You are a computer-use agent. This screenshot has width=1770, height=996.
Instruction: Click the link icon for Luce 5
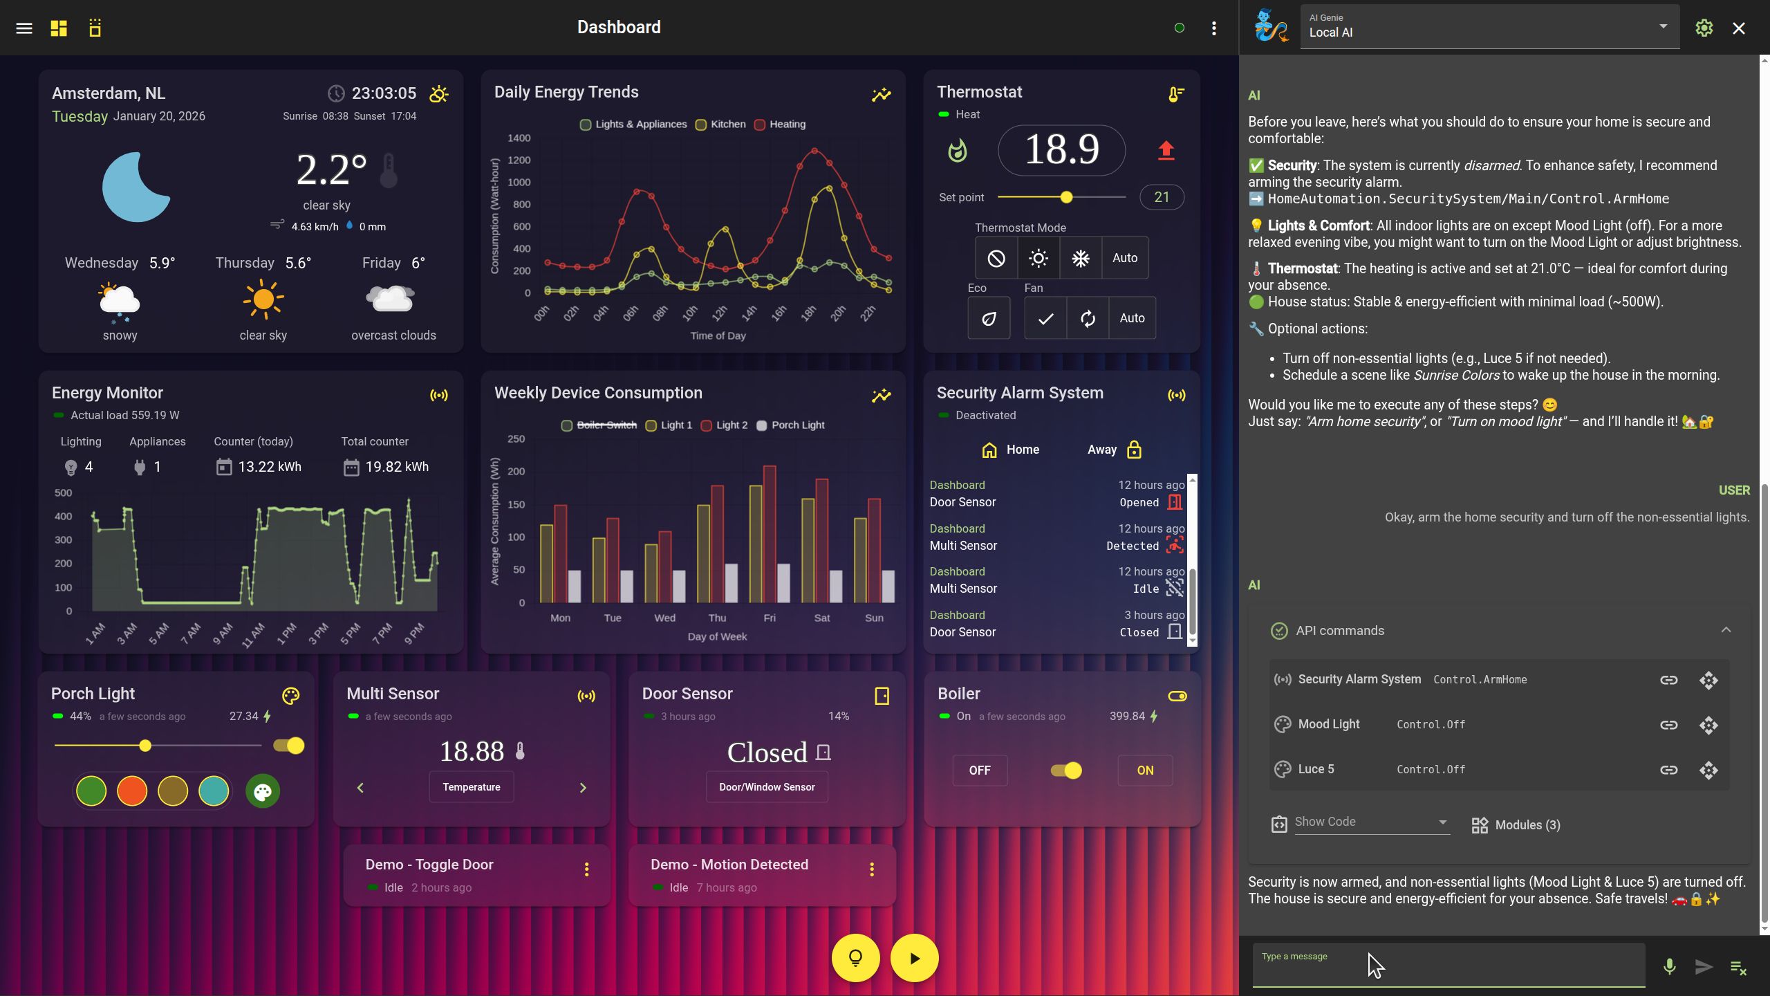1668,770
